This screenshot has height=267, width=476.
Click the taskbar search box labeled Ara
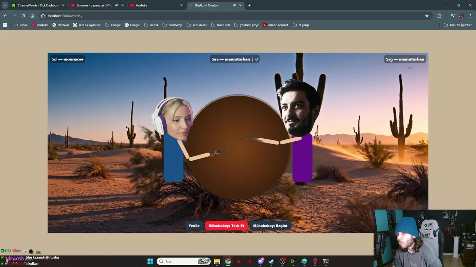[184, 261]
